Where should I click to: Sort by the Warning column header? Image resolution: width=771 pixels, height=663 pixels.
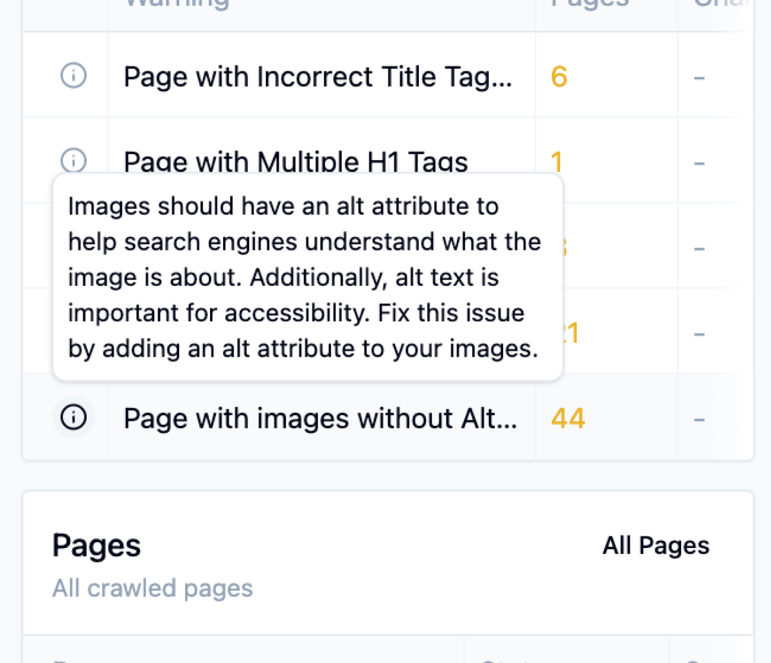[177, 4]
